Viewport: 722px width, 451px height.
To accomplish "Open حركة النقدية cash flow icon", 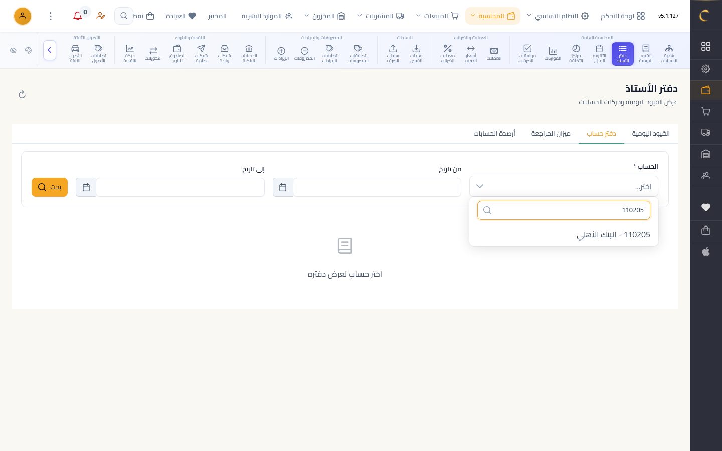I will pos(130,54).
